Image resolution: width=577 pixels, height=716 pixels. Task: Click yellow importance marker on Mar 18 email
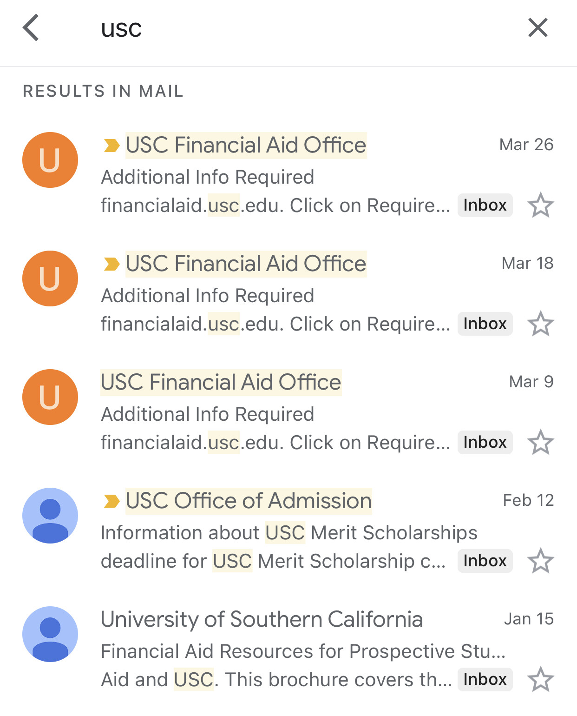click(x=111, y=264)
